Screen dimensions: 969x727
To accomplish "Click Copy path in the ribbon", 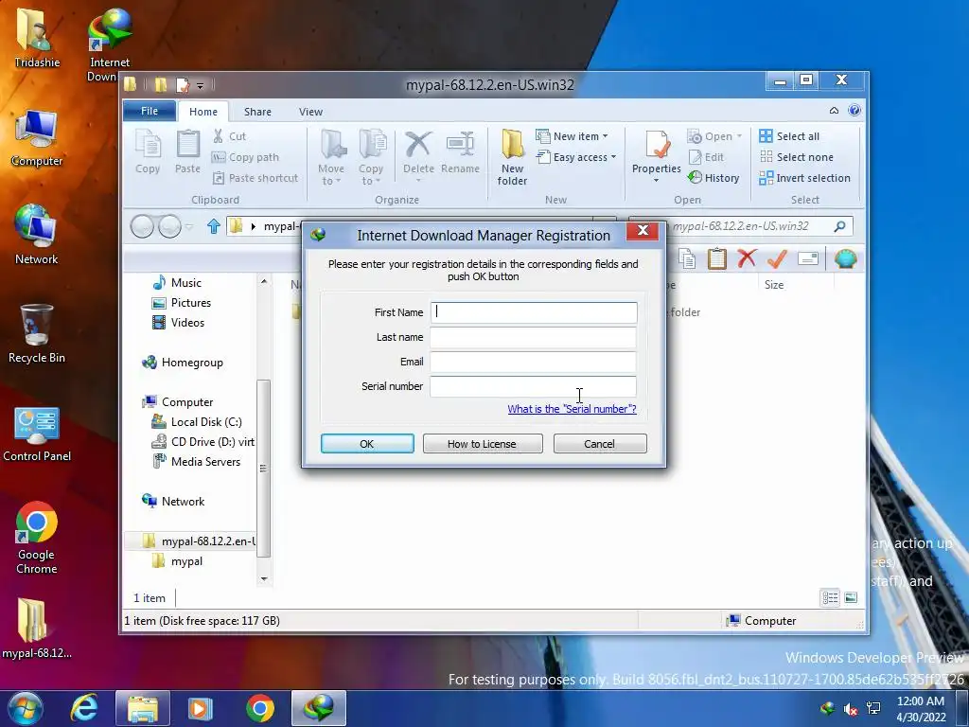I will (x=245, y=157).
